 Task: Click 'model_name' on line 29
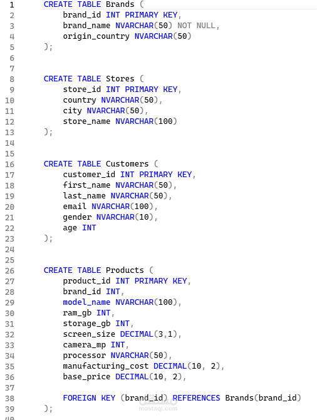click(86, 302)
